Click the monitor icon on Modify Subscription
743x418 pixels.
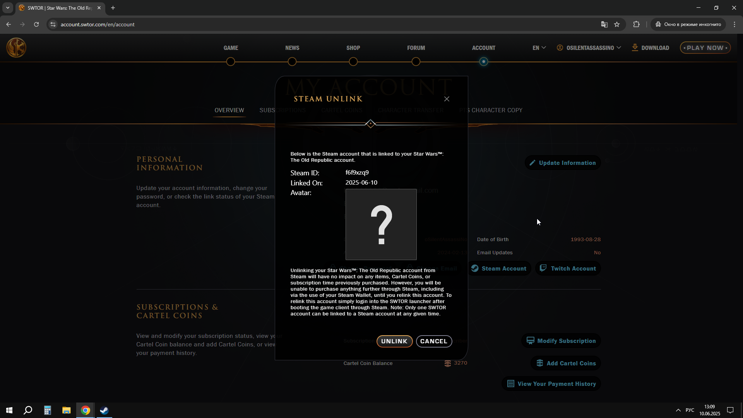(x=530, y=341)
